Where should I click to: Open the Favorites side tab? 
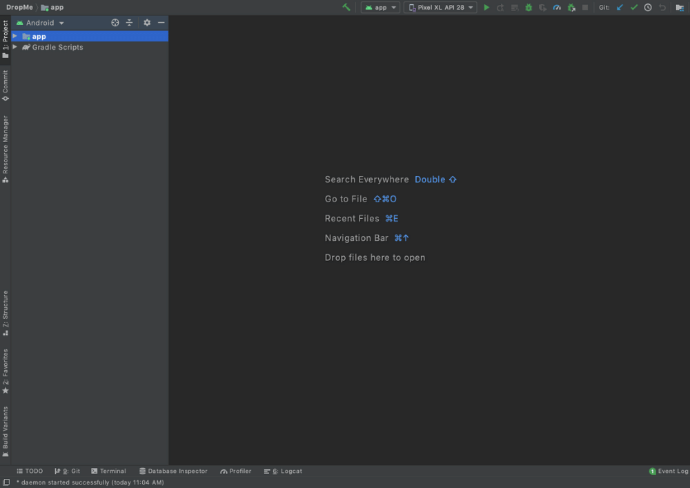6,371
